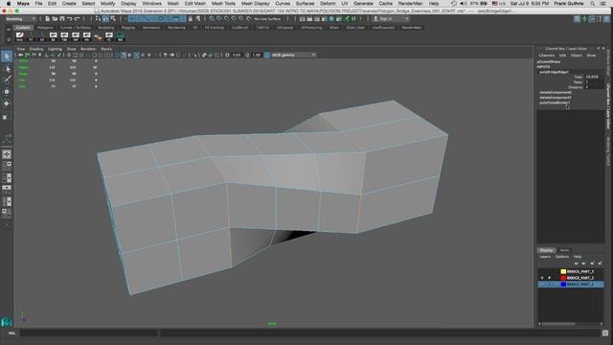The height and width of the screenshot is (345, 613).
Task: Open the viewport Lighting menu
Action: (55, 49)
